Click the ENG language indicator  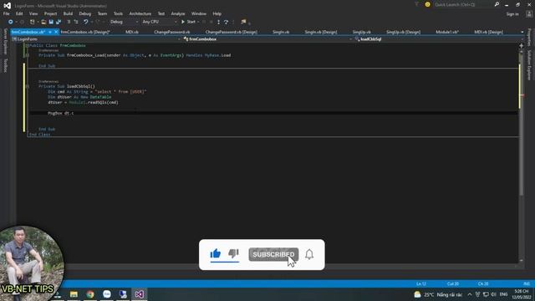pyautogui.click(x=503, y=294)
